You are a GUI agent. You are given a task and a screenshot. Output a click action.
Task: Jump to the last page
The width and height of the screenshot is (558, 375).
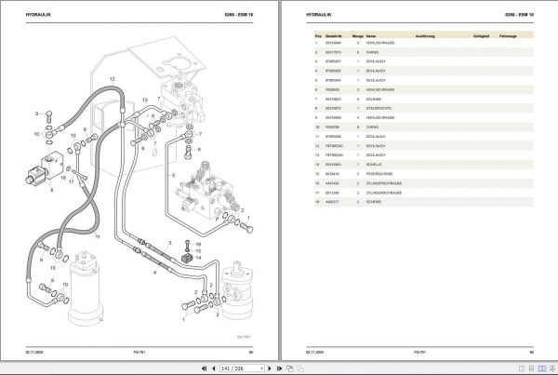click(x=279, y=368)
